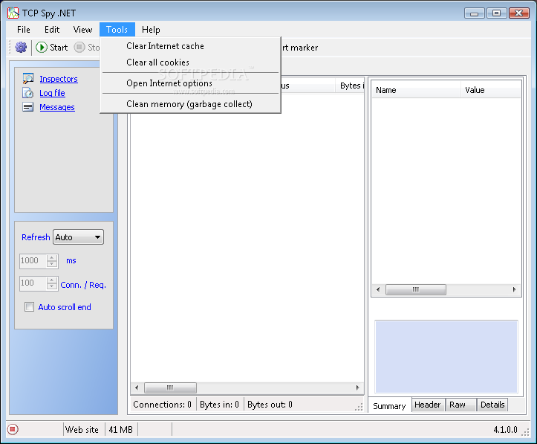Click the Connections: 0 status text
The width and height of the screenshot is (537, 444).
tap(162, 405)
